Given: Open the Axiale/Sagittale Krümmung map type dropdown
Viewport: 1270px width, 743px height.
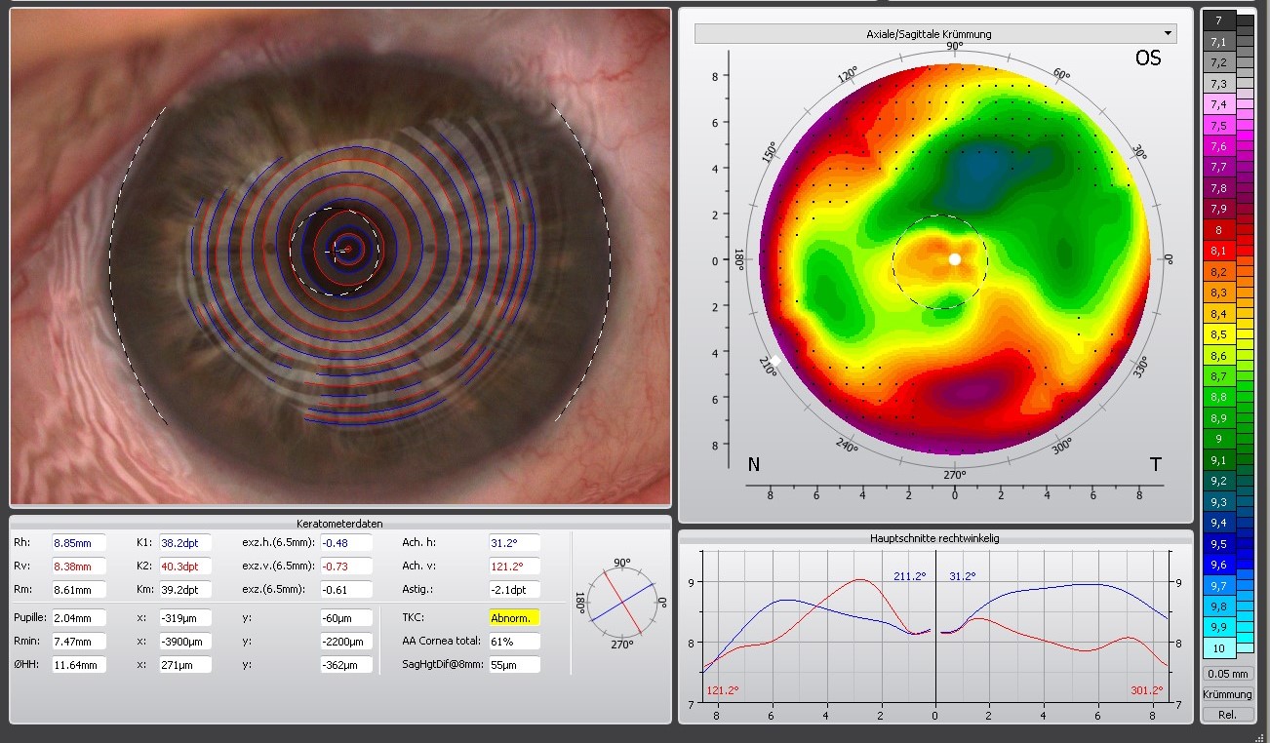Looking at the screenshot, I should [x=934, y=34].
